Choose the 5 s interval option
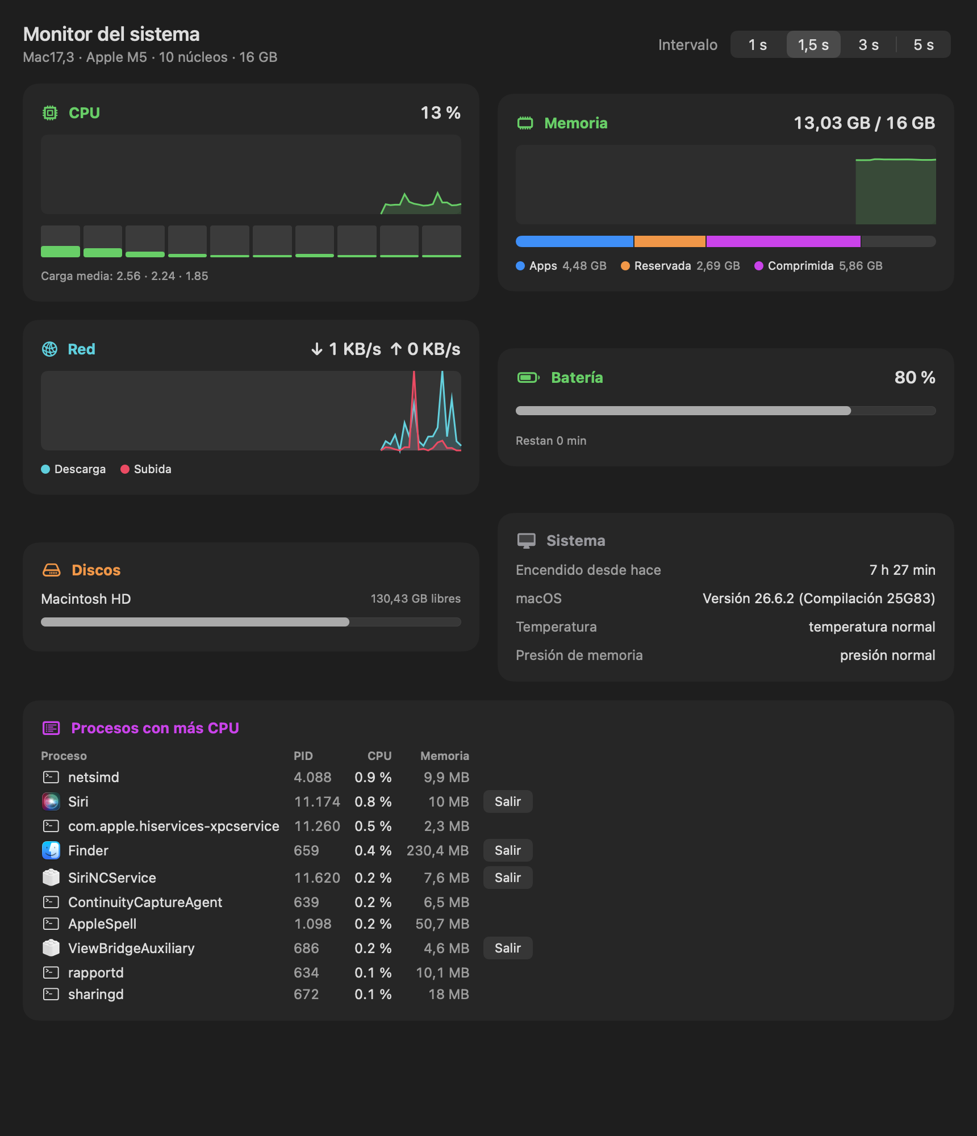Image resolution: width=977 pixels, height=1136 pixels. click(924, 45)
